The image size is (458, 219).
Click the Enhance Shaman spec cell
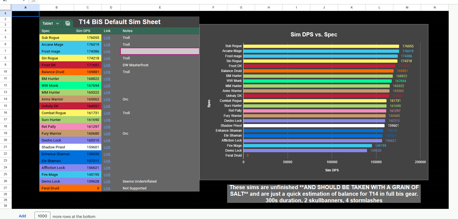pos(57,154)
